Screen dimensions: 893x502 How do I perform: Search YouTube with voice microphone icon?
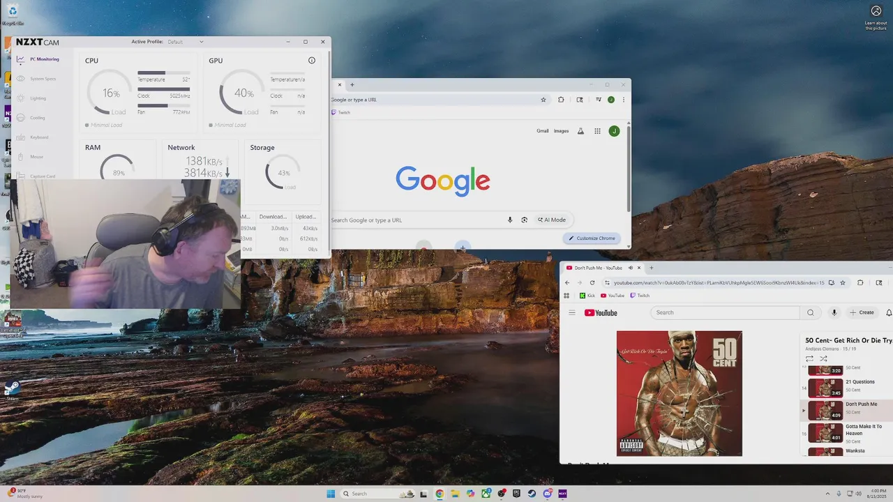[834, 312]
